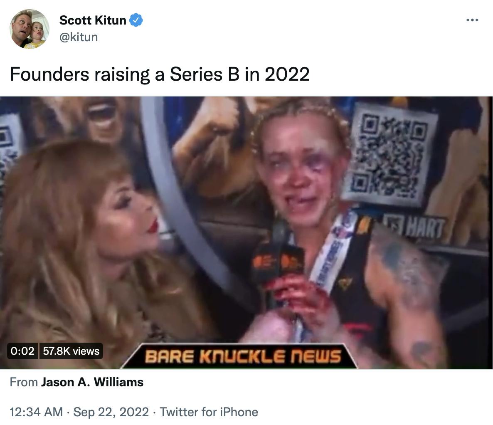
Task: Click the 0:02 video duration label
Action: click(22, 351)
